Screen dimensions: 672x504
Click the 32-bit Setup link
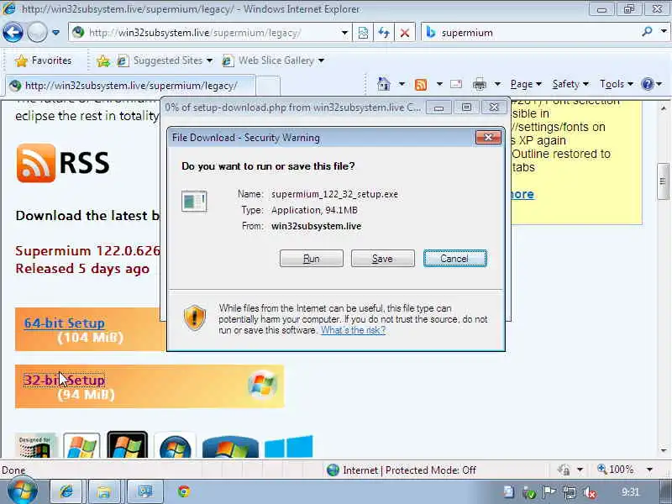click(65, 381)
